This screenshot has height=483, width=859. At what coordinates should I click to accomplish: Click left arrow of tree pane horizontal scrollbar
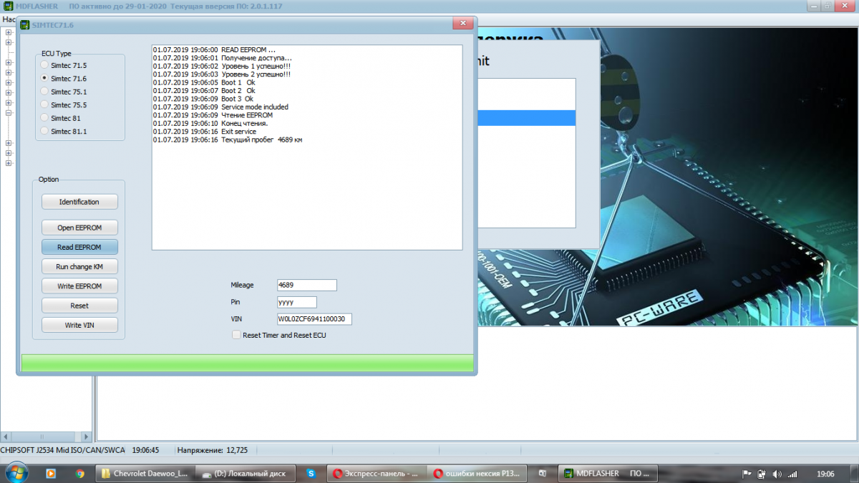coord(6,436)
